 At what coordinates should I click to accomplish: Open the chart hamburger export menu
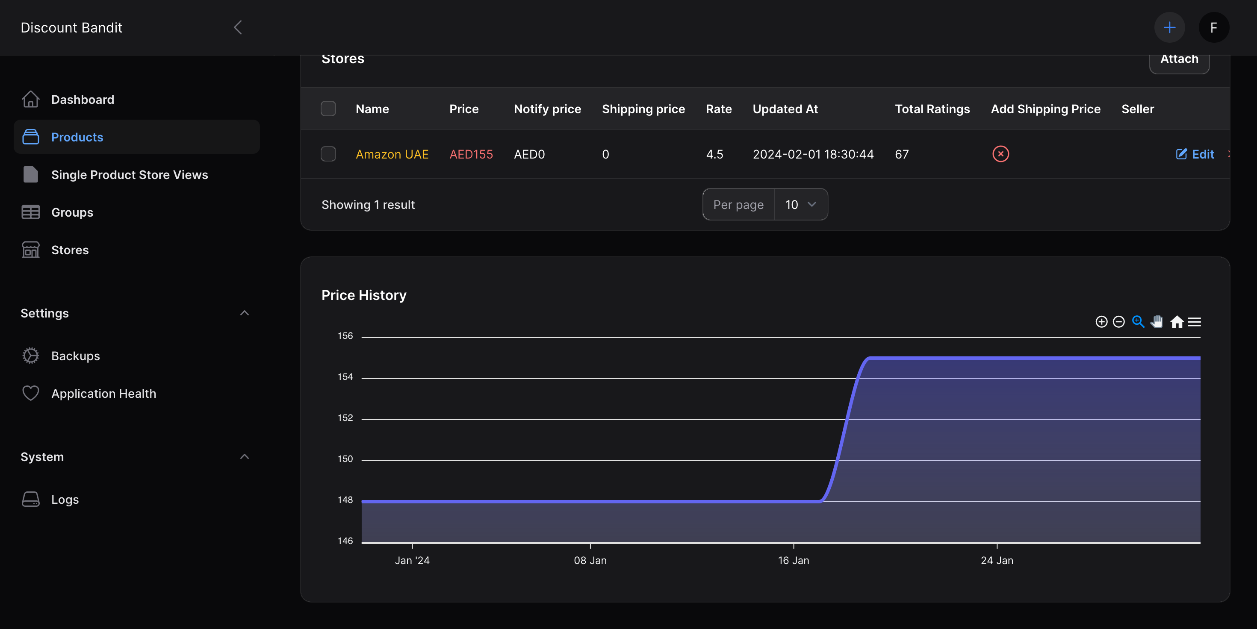[1194, 321]
